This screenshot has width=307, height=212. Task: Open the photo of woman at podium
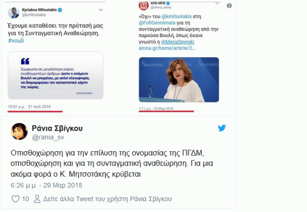(x=179, y=80)
